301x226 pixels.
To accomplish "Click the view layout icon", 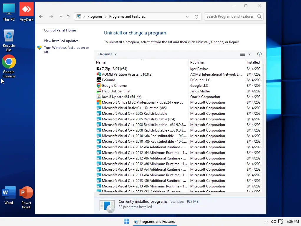I will click(x=243, y=54).
